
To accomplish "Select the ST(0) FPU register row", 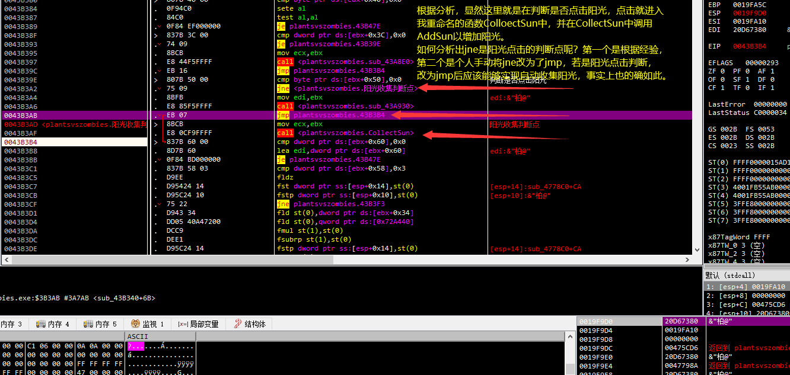I will [x=749, y=162].
